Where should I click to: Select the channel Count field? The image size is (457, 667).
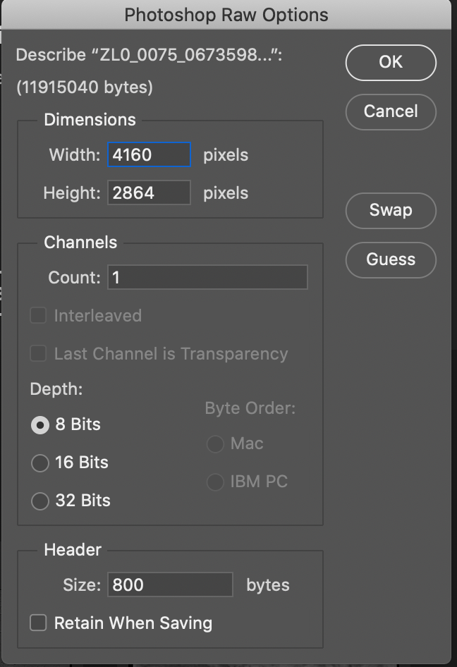click(207, 277)
